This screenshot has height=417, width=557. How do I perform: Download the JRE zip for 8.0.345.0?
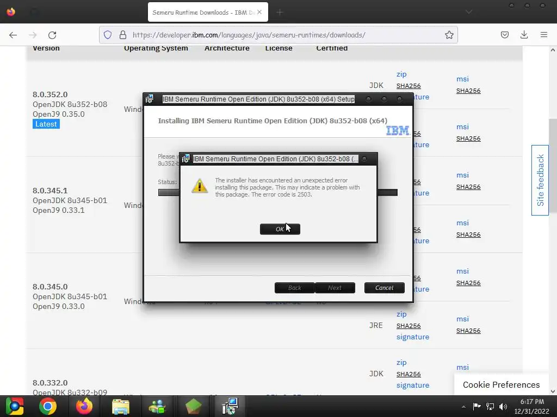[401, 314]
